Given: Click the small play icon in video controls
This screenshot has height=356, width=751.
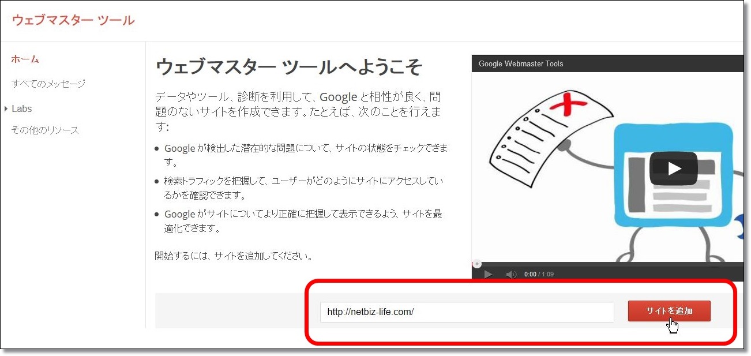Looking at the screenshot, I should [x=488, y=274].
